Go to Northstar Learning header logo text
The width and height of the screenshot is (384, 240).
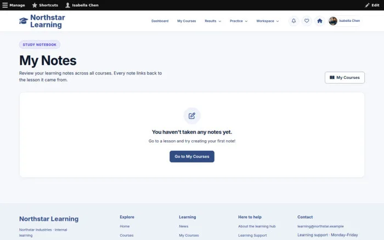click(48, 21)
